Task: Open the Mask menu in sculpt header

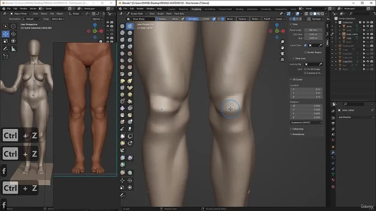Action: coord(169,14)
